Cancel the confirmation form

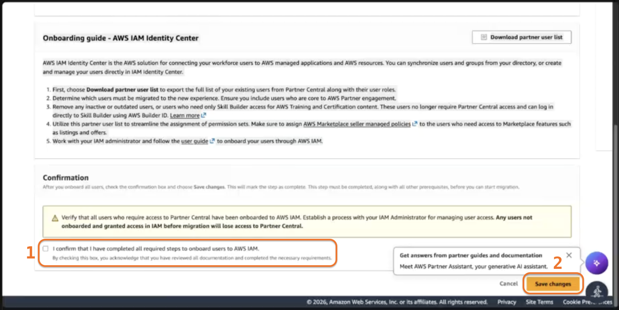click(509, 284)
